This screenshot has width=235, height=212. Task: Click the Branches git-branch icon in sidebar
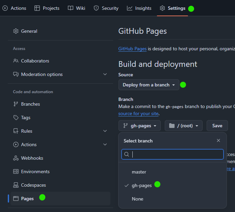16,104
